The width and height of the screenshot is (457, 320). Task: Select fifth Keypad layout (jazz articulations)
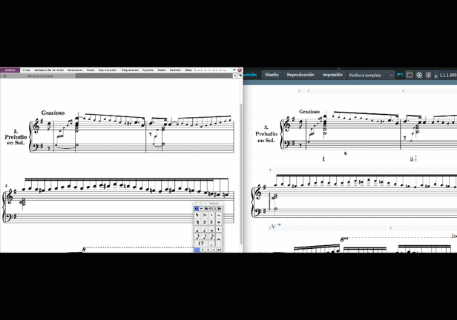[215, 209]
